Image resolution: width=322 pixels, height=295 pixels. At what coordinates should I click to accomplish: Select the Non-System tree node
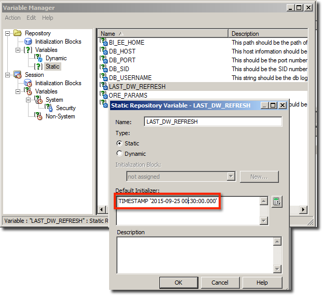pos(60,116)
